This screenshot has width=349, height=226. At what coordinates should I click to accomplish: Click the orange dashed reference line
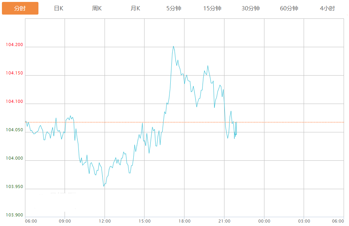(288, 122)
